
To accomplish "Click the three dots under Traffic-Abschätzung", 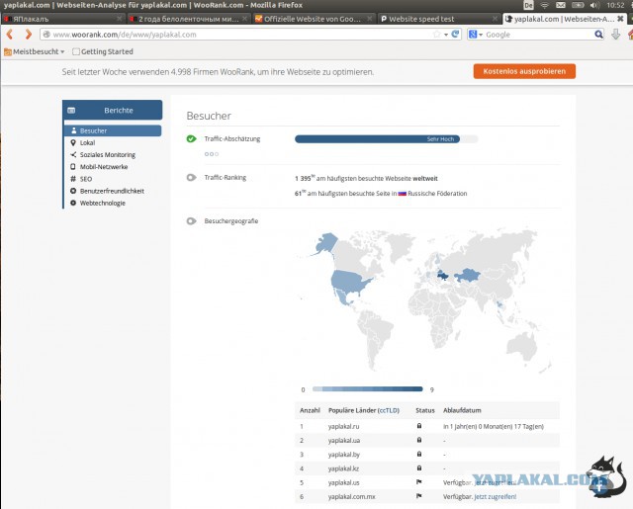I will coord(212,154).
